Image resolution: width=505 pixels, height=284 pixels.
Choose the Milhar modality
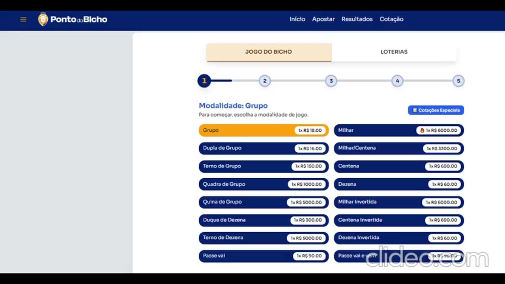pyautogui.click(x=399, y=130)
